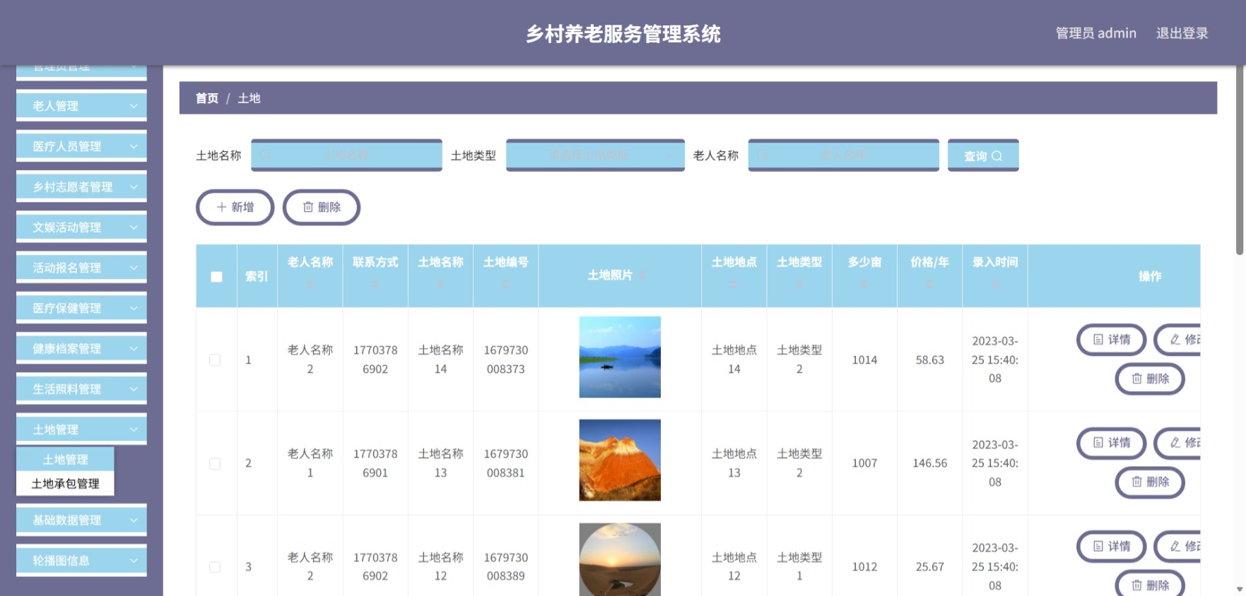Check the checkbox for row index 1
1246x596 pixels.
[215, 360]
